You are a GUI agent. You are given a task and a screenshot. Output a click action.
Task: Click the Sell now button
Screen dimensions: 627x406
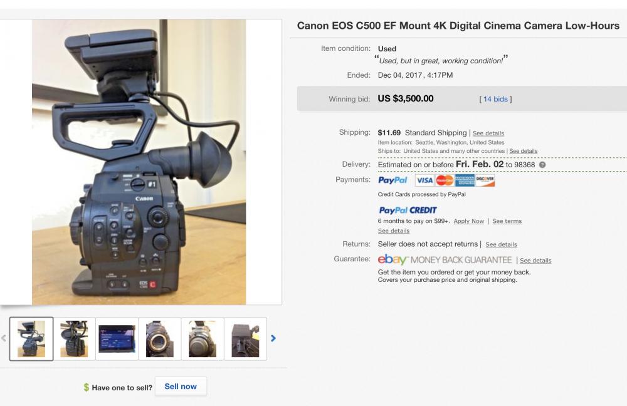pyautogui.click(x=181, y=387)
